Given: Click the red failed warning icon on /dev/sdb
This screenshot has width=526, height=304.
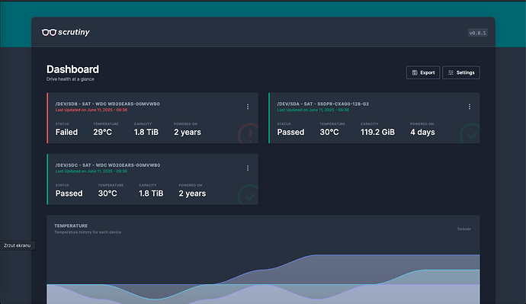Looking at the screenshot, I should tap(249, 134).
